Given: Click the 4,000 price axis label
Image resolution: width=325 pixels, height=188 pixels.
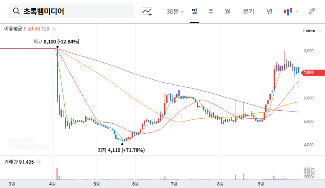Looking at the screenshot, I should [309, 145].
